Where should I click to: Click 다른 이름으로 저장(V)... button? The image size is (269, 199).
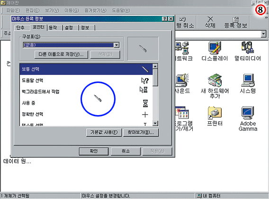pyautogui.click(x=61, y=54)
